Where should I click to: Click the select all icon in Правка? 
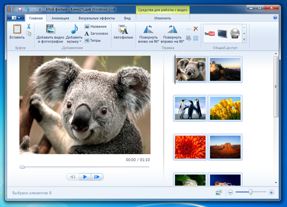click(196, 38)
